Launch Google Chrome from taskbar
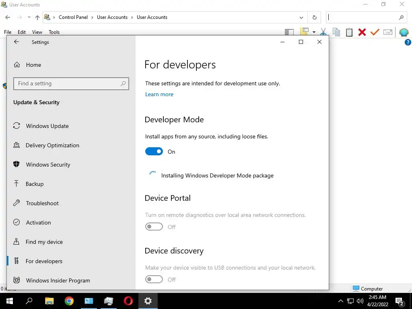Screen dimensions: 412x309 coord(69,301)
